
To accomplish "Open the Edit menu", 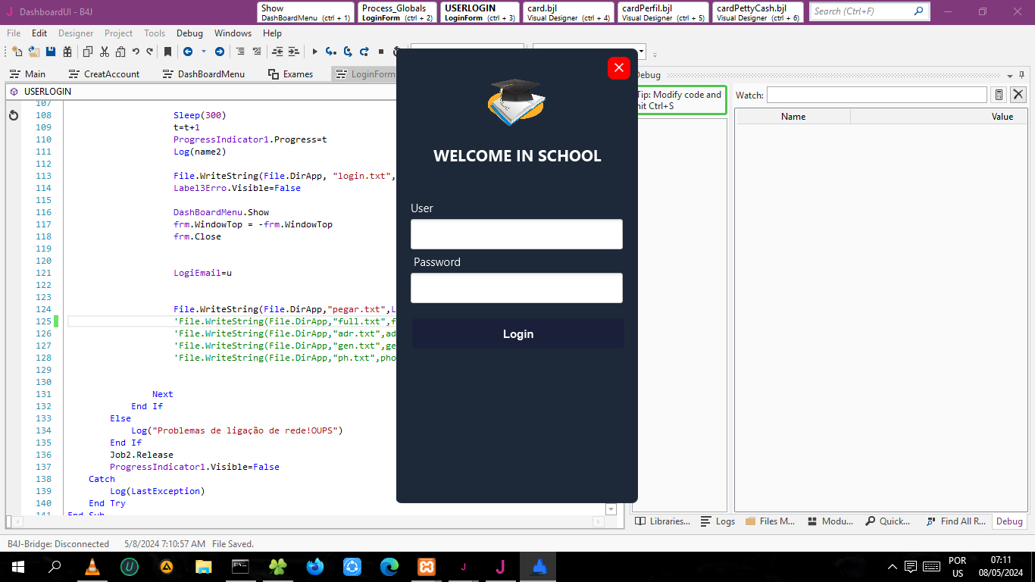I will click(x=39, y=33).
